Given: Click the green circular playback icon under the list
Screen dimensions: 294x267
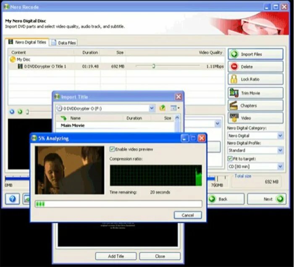Looking at the screenshot, I should (20, 112).
